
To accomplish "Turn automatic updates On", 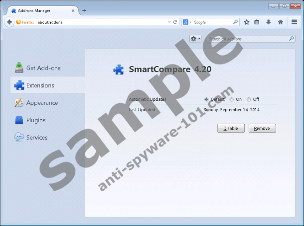I will tap(232, 99).
